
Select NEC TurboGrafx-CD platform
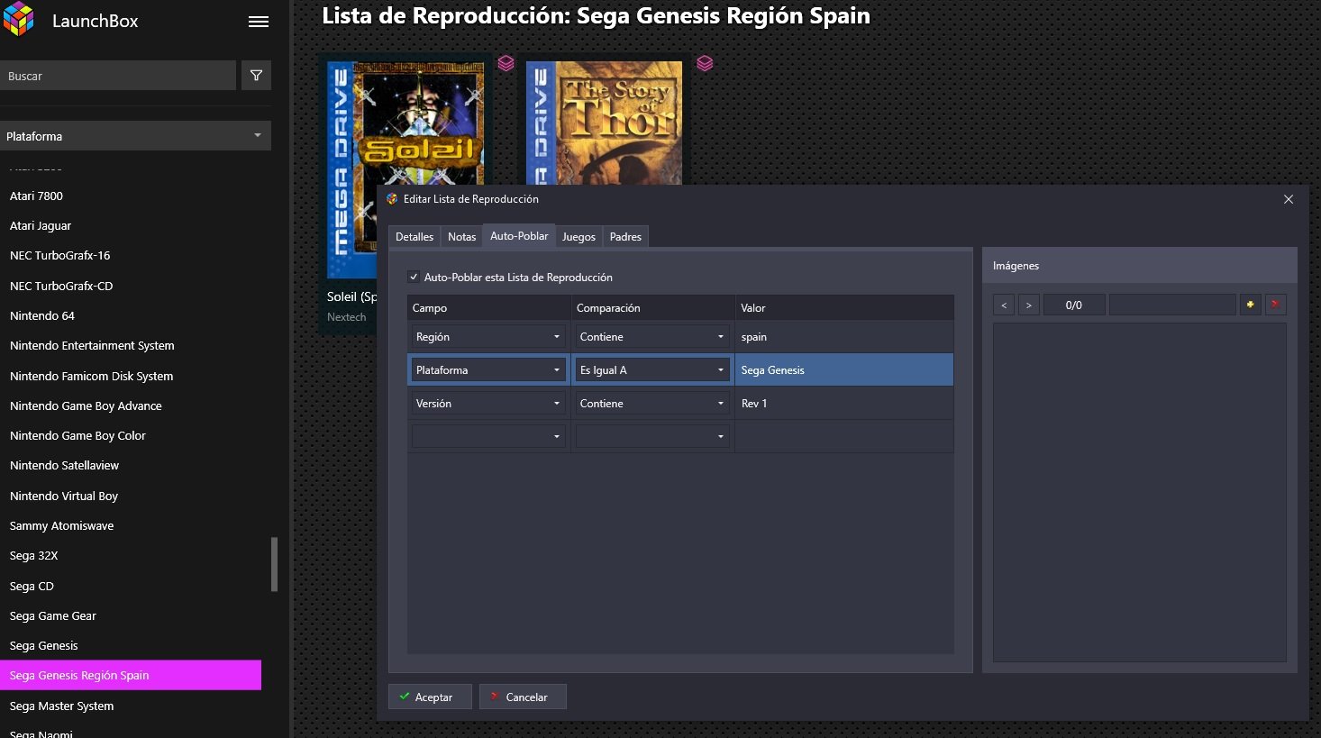click(61, 286)
